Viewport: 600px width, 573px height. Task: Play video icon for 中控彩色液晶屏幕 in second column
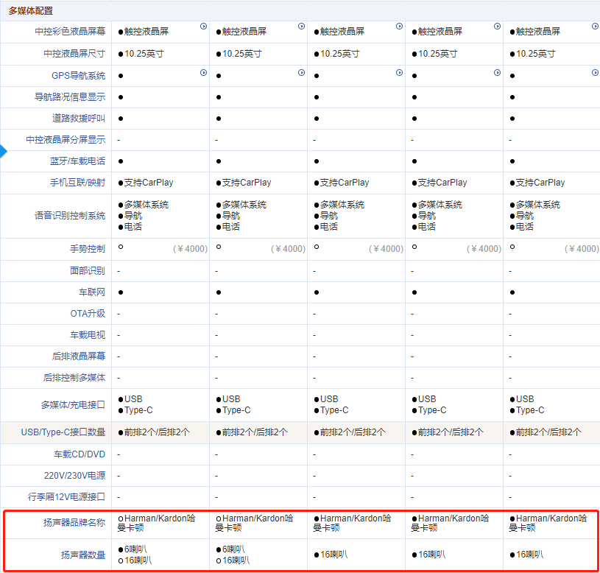[301, 26]
